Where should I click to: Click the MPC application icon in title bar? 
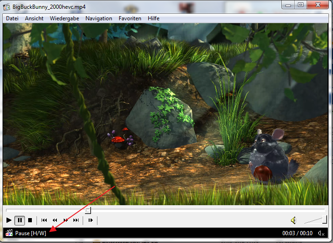[x=6, y=7]
